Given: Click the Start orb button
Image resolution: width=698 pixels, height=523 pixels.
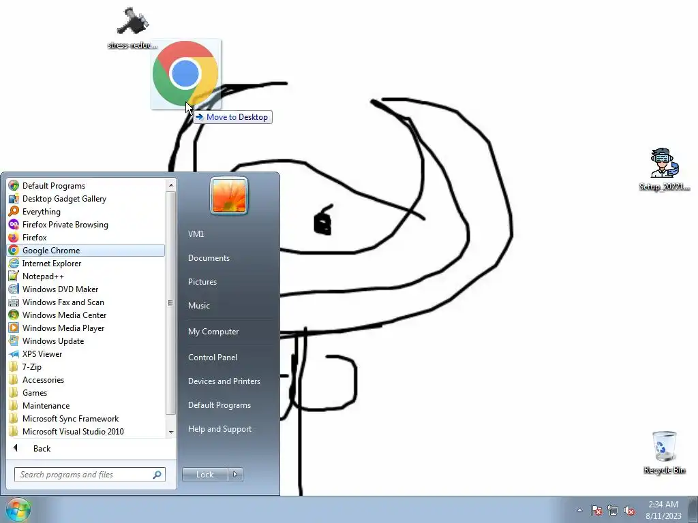Looking at the screenshot, I should pos(18,509).
